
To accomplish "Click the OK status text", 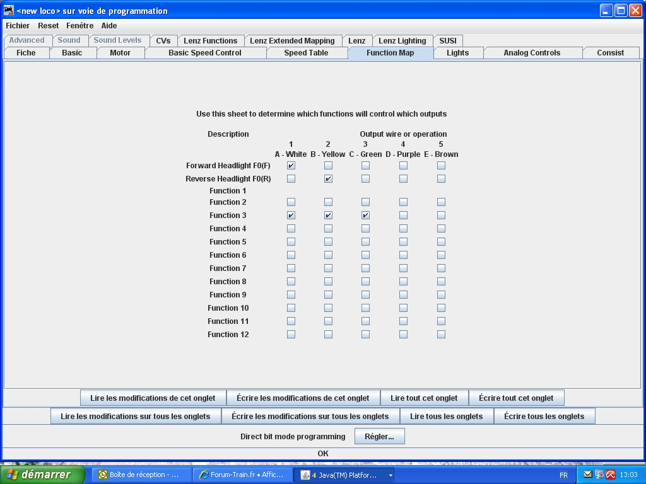I will point(323,454).
